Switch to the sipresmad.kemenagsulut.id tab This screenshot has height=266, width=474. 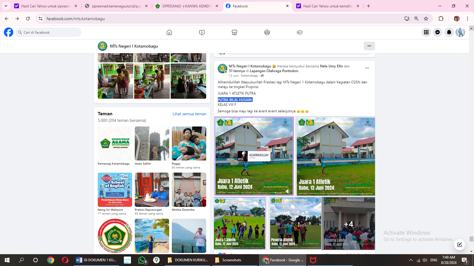click(x=116, y=6)
